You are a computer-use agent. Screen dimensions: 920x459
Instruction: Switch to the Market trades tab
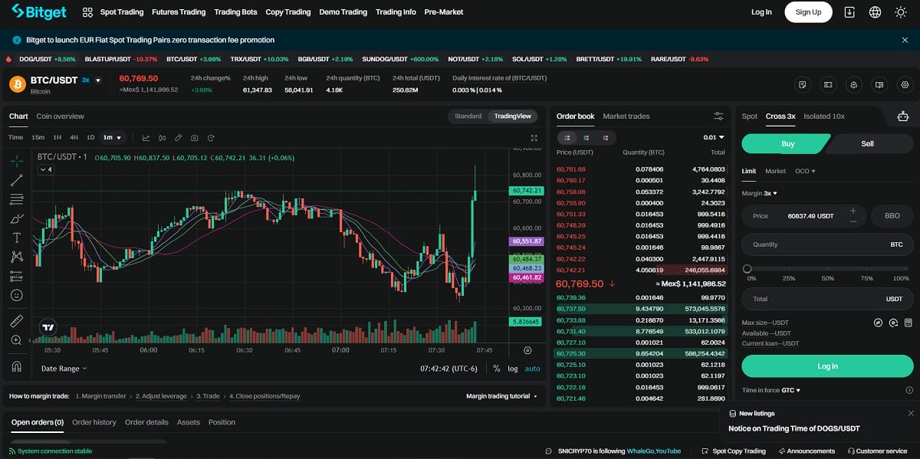click(x=626, y=116)
